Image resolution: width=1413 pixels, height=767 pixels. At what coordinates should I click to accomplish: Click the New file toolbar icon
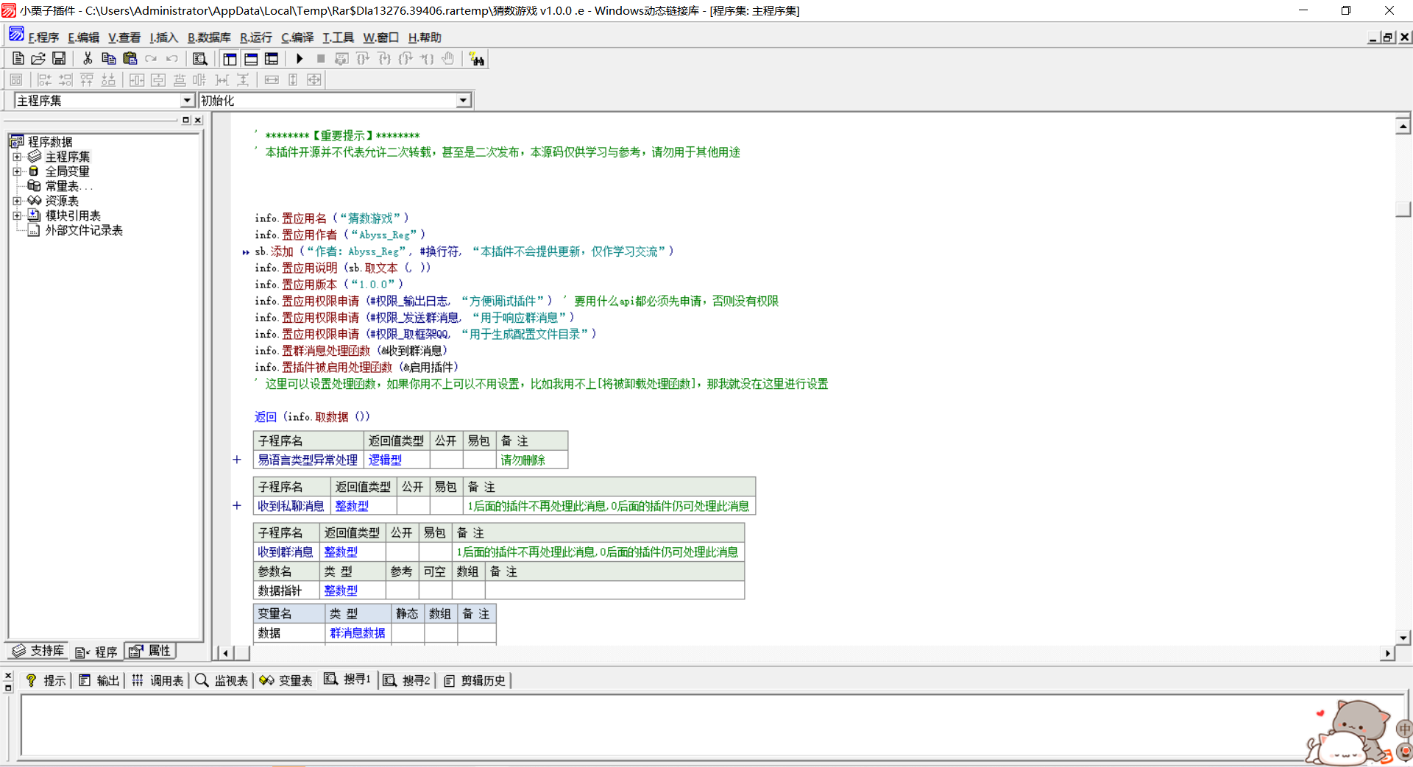(x=18, y=59)
